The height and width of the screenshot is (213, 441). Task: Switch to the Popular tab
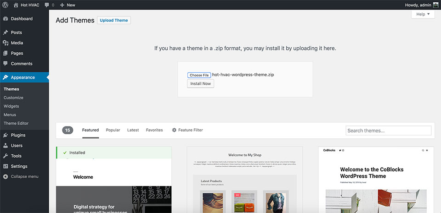click(x=113, y=130)
